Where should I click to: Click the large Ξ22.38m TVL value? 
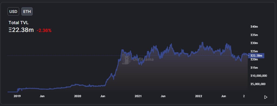[21, 30]
